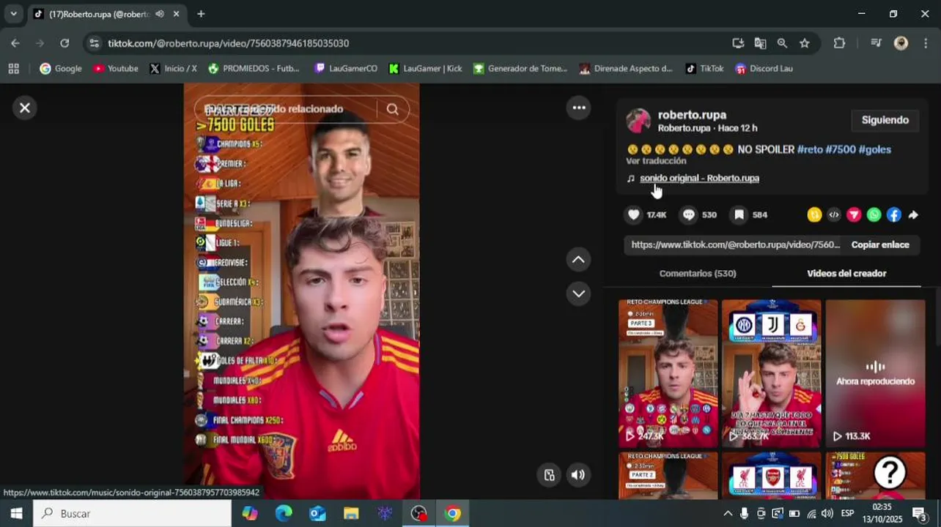
Task: Click the Ahora reproduciendo thumbnail
Action: pos(875,373)
